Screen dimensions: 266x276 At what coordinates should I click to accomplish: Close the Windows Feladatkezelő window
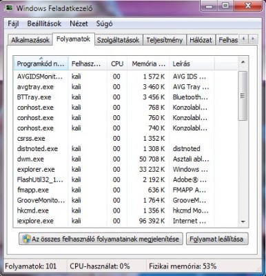tap(248, 6)
